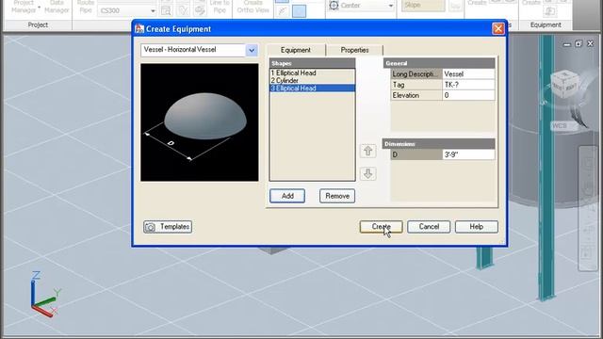Image resolution: width=603 pixels, height=339 pixels.
Task: Click the Add shape button
Action: (287, 196)
